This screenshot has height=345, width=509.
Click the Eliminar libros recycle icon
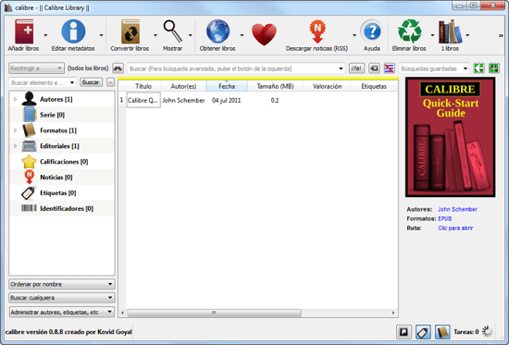pyautogui.click(x=410, y=31)
